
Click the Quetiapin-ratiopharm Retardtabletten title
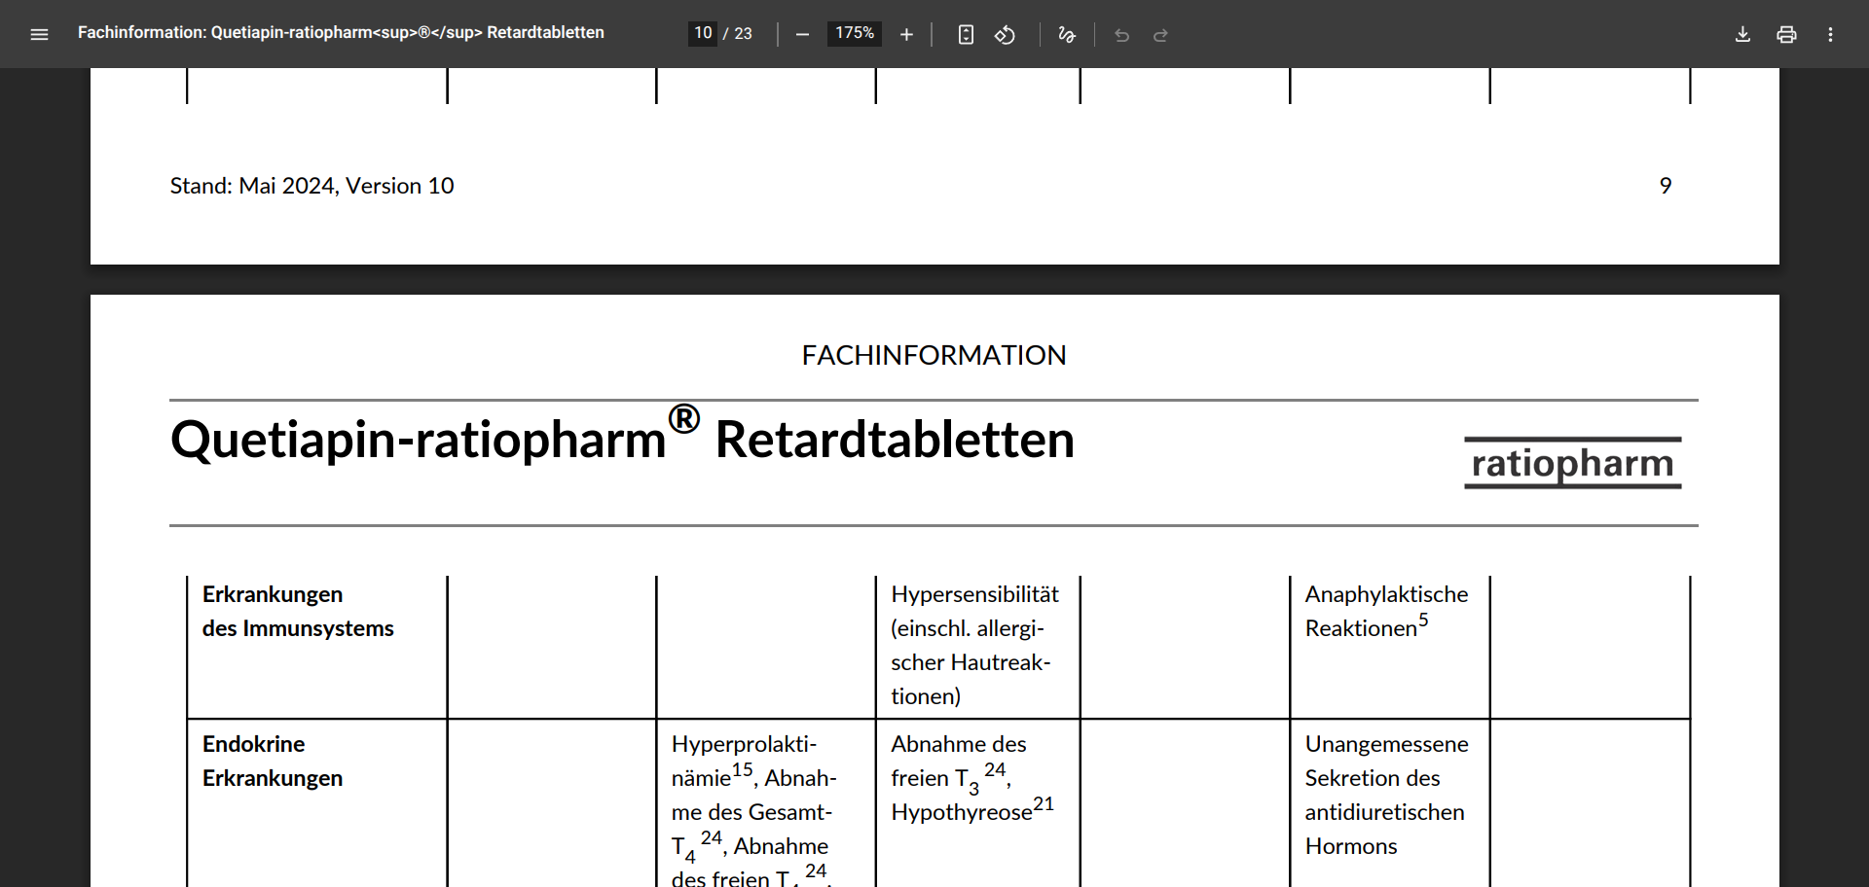coord(622,439)
